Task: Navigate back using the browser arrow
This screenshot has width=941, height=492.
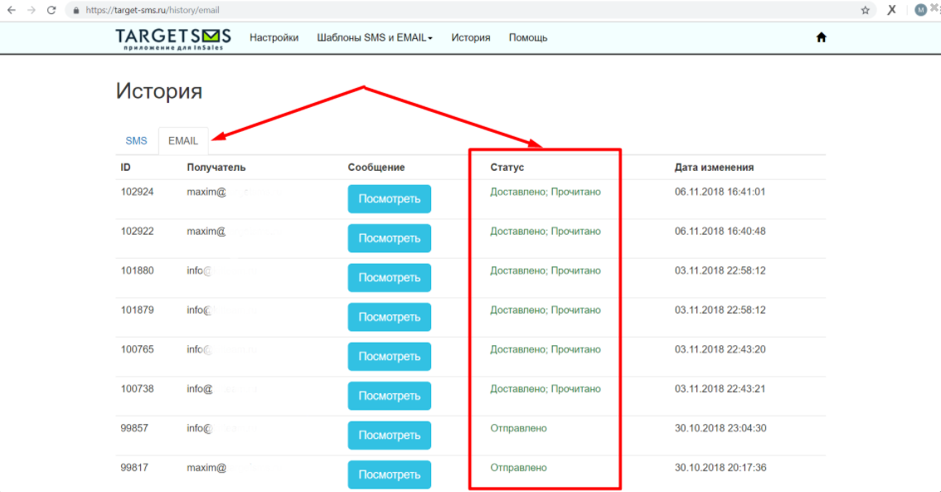Action: point(12,11)
